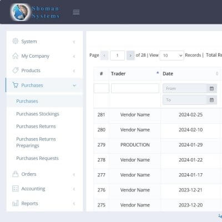Viewport: 222px width, 222px height.
Task: Click Vendor Name in row 277
Action: pyautogui.click(x=135, y=175)
